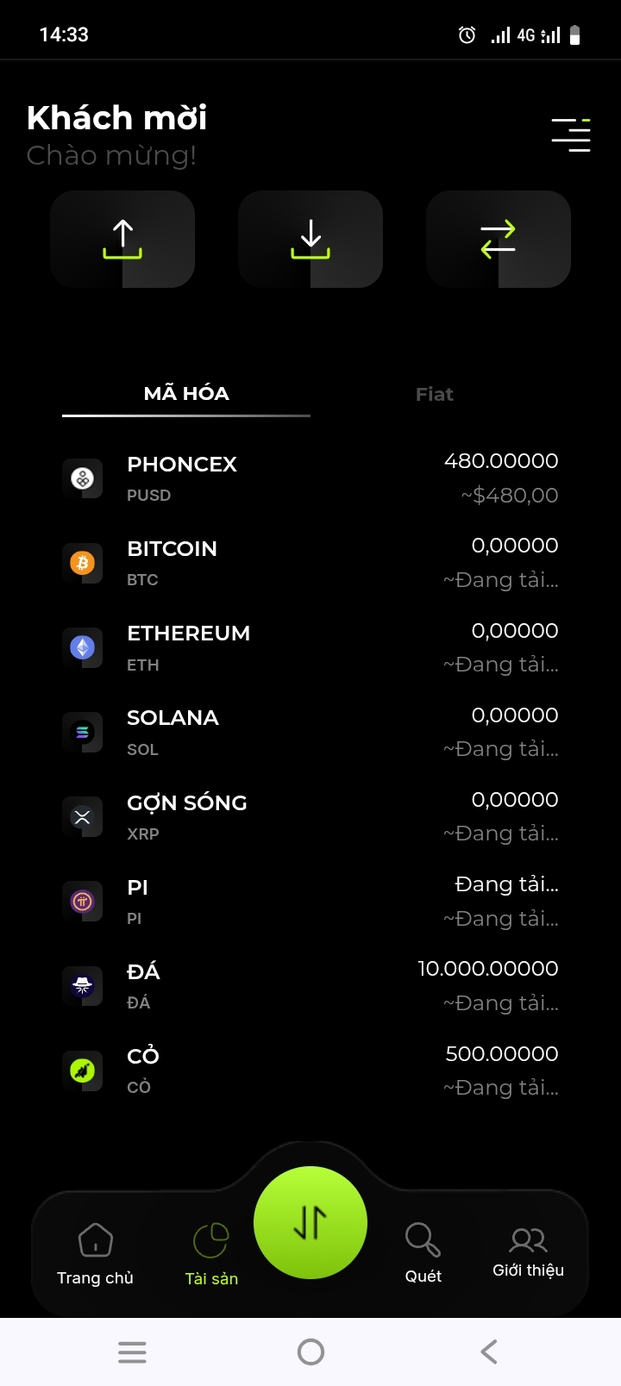The width and height of the screenshot is (621, 1386).
Task: Switch to the Fiat tab
Action: tap(434, 395)
